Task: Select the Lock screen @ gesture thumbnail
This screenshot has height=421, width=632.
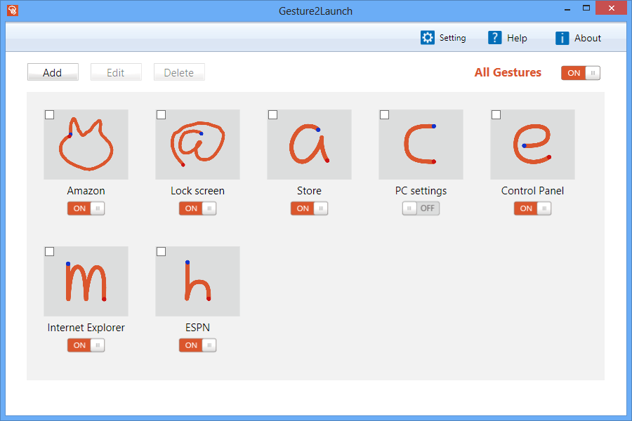Action: point(197,145)
